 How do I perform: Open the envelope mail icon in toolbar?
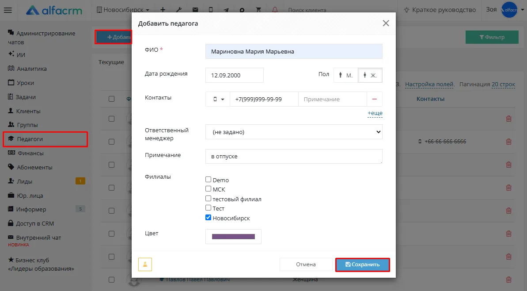pyautogui.click(x=195, y=10)
